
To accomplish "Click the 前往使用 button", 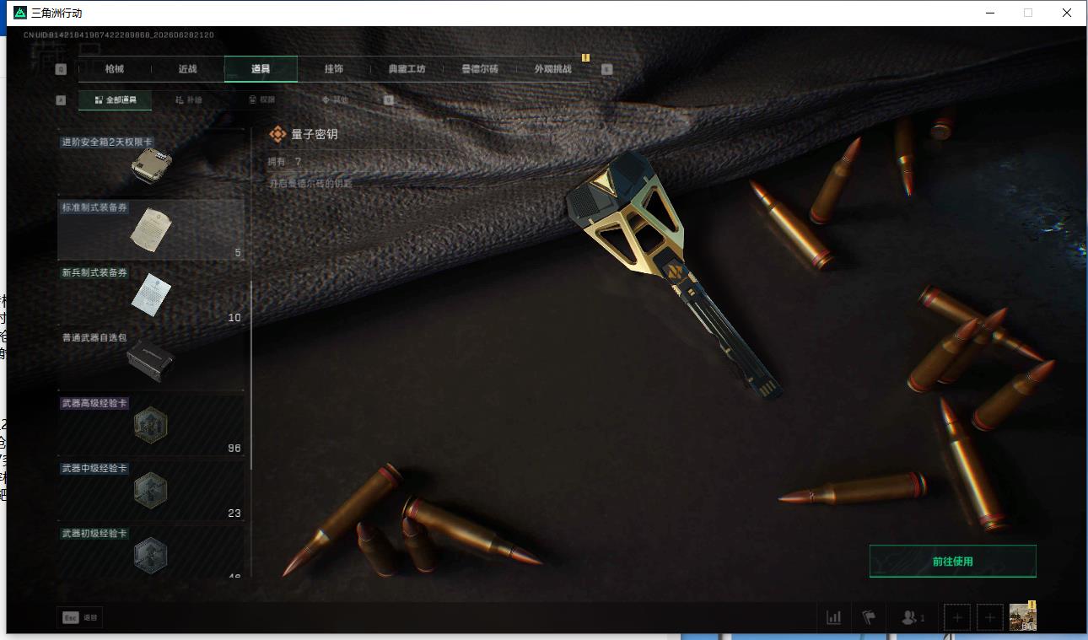I will (x=952, y=562).
